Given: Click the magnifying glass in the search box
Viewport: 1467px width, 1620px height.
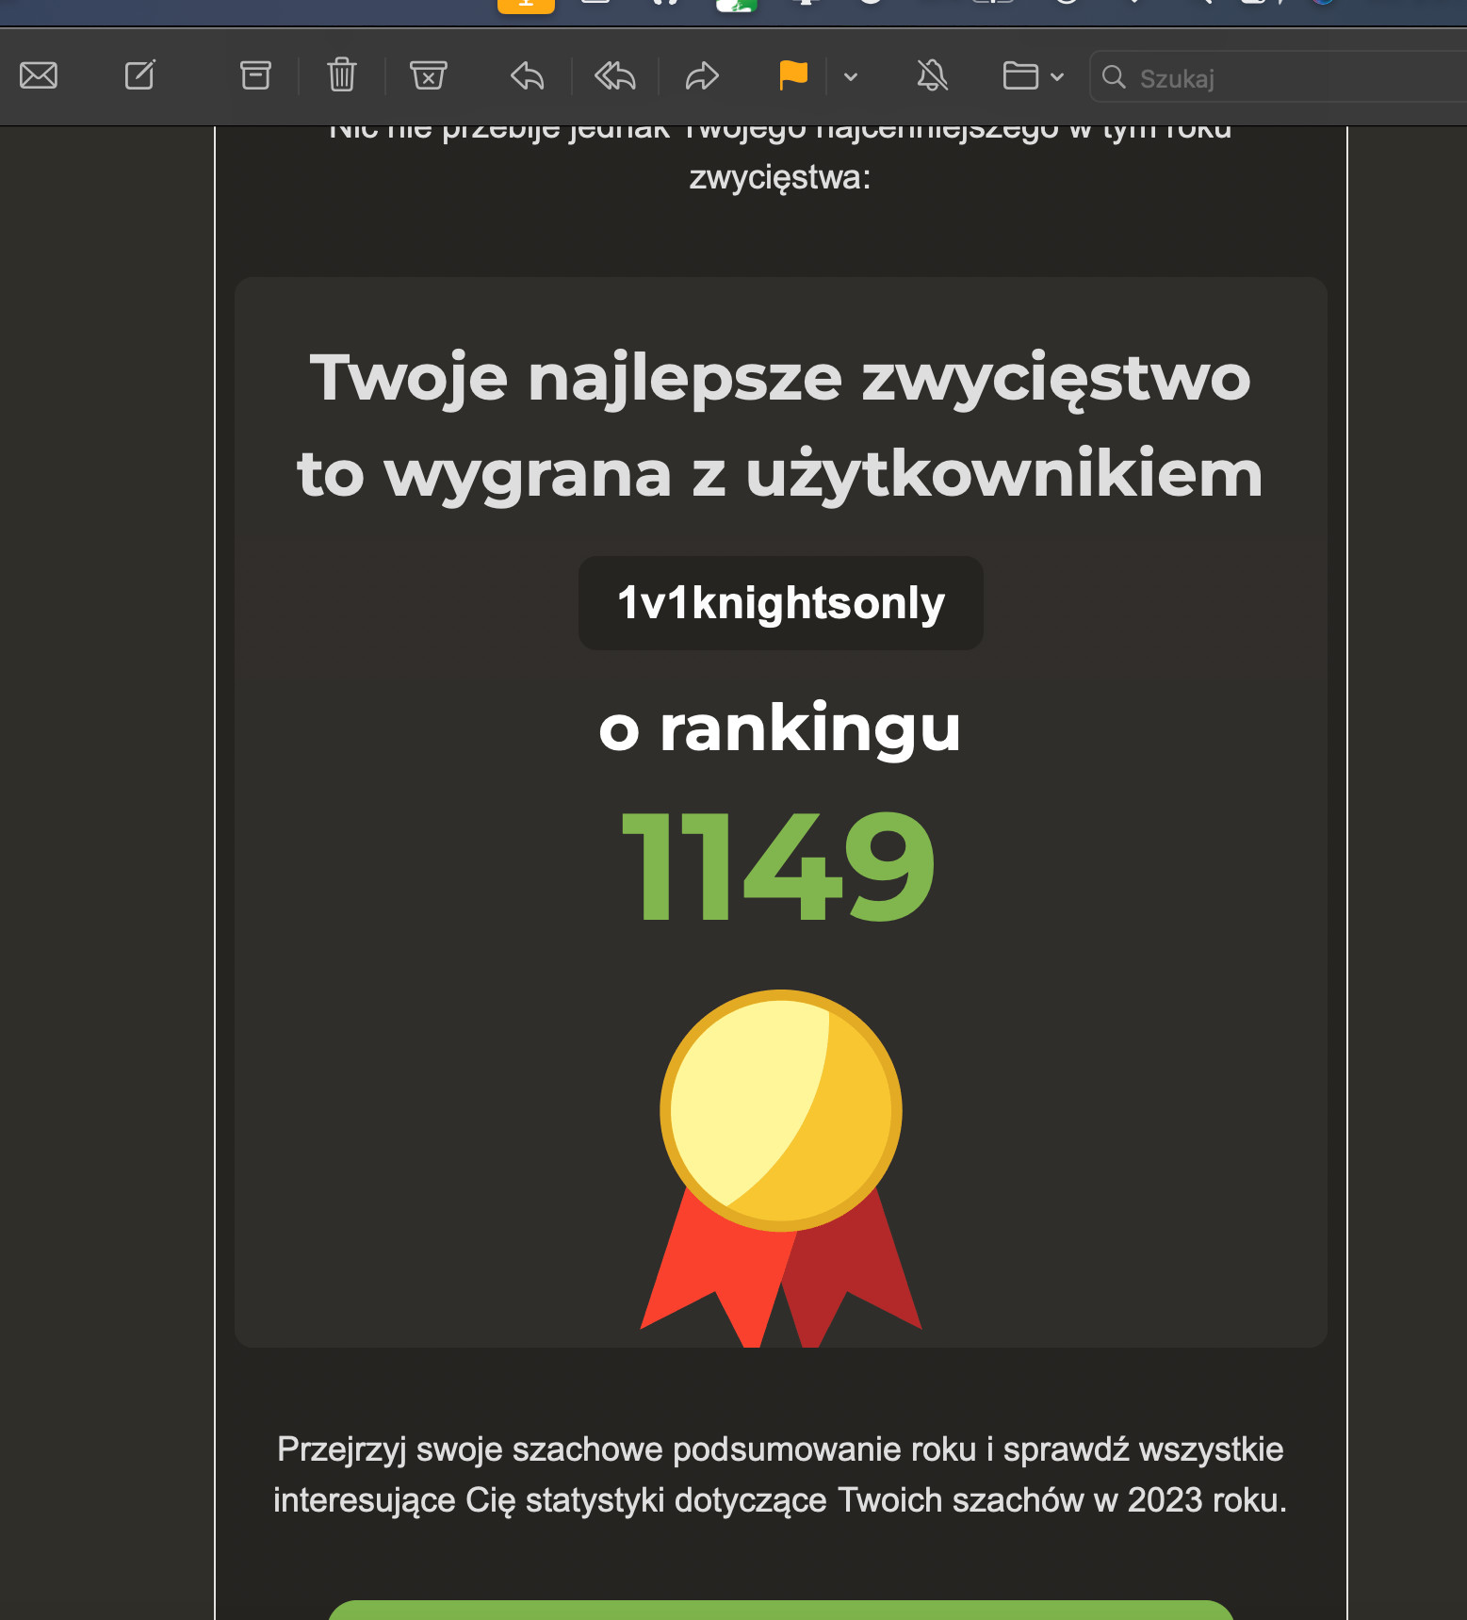Looking at the screenshot, I should pyautogui.click(x=1114, y=77).
